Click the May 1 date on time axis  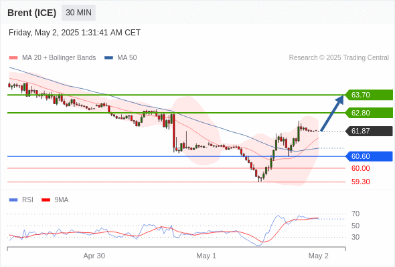(x=206, y=256)
